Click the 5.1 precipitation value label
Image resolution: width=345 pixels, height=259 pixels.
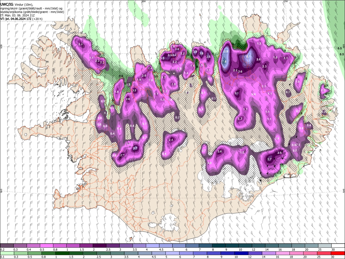(249, 57)
